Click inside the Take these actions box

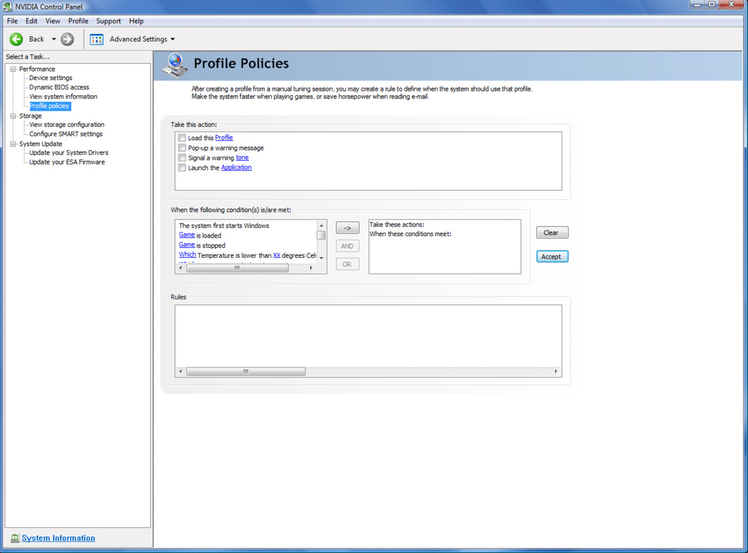[x=445, y=246]
